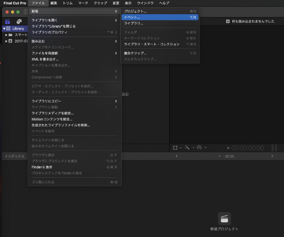Click the new project clapperboard icon
This screenshot has width=284, height=237.
click(x=224, y=219)
